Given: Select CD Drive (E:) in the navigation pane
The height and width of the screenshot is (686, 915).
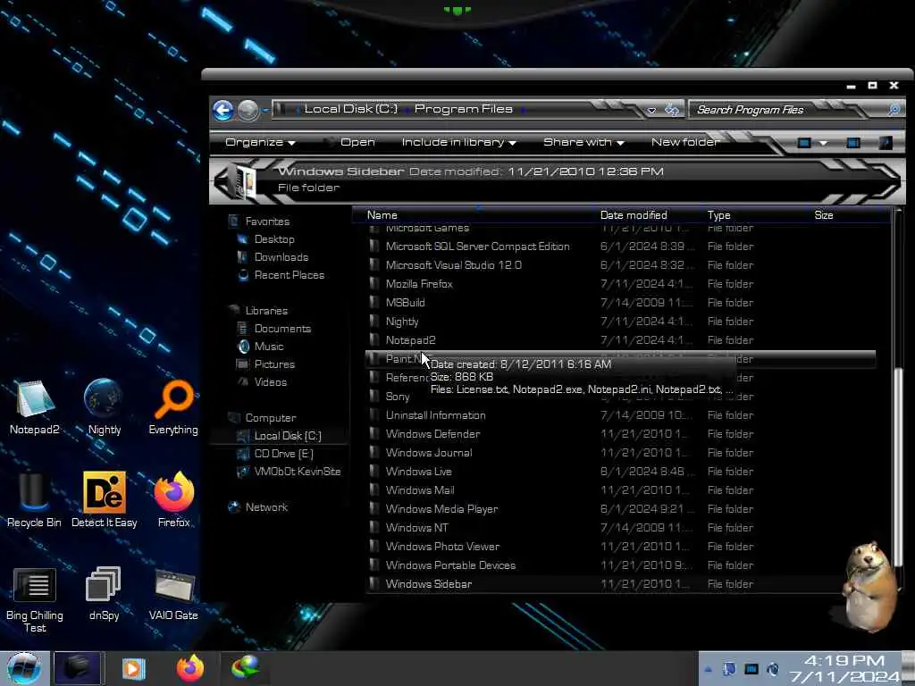Looking at the screenshot, I should point(283,454).
